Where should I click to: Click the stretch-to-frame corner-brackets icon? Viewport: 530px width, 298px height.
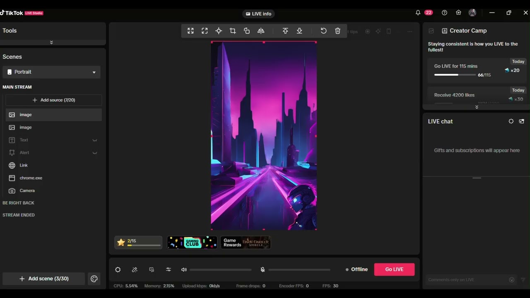205,31
